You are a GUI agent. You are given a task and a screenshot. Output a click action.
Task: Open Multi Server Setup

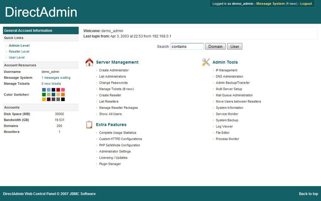[229, 89]
